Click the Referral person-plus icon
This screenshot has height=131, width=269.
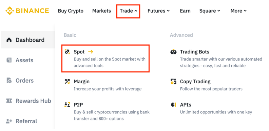(x=9, y=121)
